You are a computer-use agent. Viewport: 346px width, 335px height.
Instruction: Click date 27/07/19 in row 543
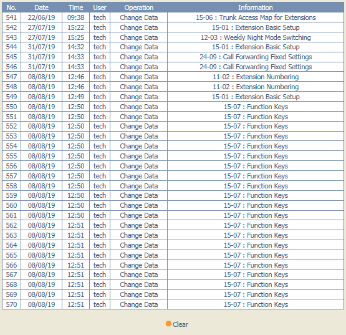pyautogui.click(x=42, y=37)
